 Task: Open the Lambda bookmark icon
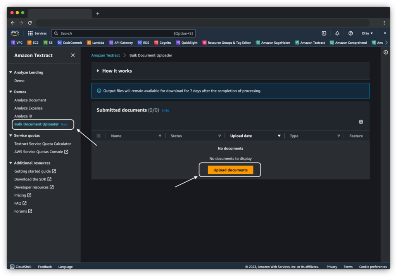[x=89, y=43]
